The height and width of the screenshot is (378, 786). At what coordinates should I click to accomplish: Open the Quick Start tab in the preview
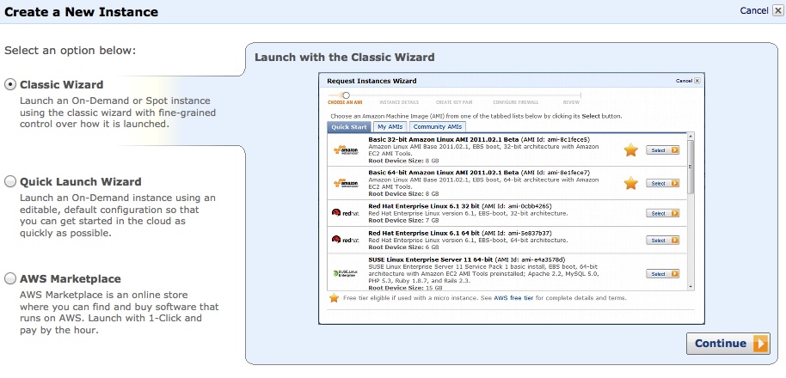349,126
